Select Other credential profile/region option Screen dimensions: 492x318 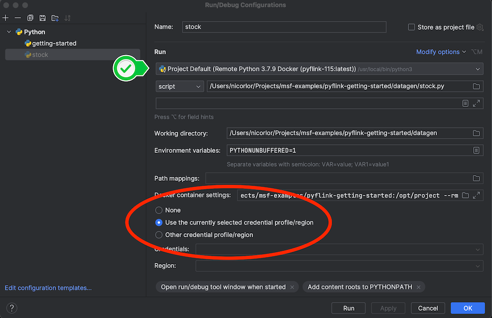pos(159,235)
